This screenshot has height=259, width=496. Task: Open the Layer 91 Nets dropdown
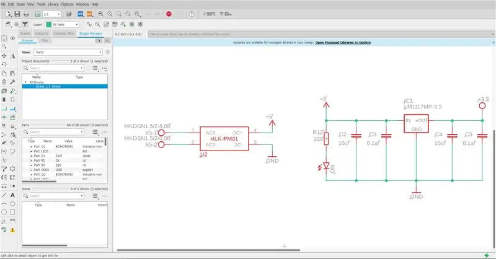[63, 24]
